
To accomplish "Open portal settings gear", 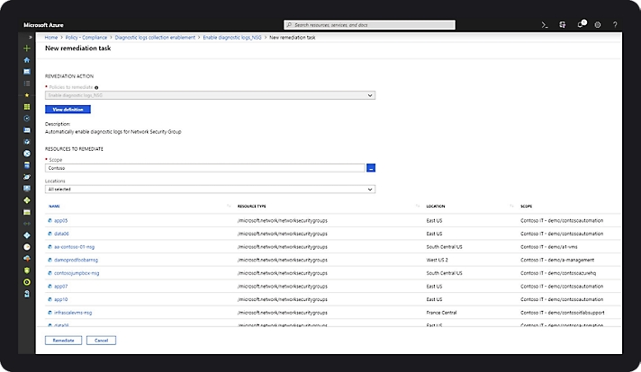I will pos(598,24).
